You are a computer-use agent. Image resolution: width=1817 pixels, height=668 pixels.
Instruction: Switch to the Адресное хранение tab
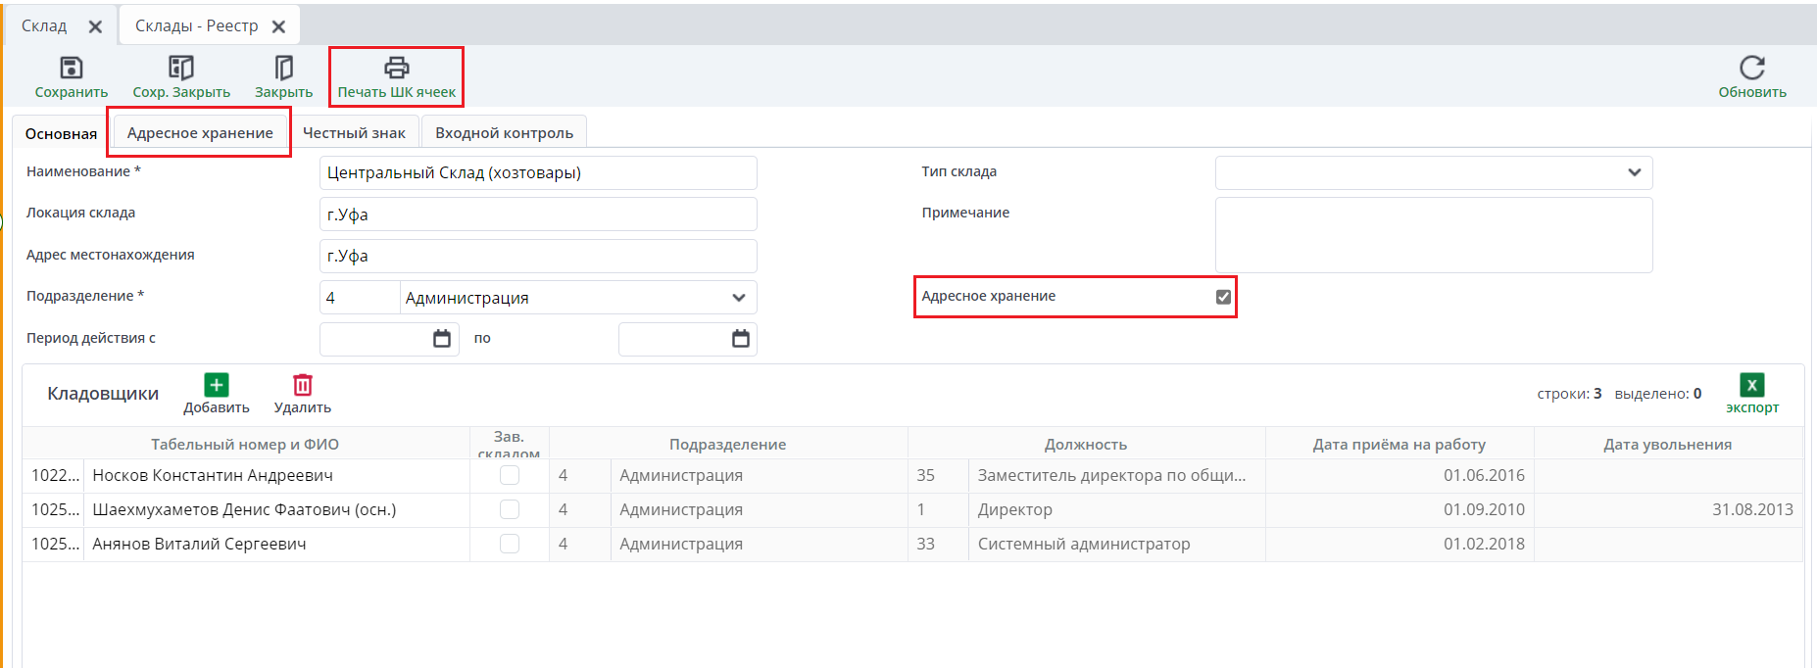point(200,133)
